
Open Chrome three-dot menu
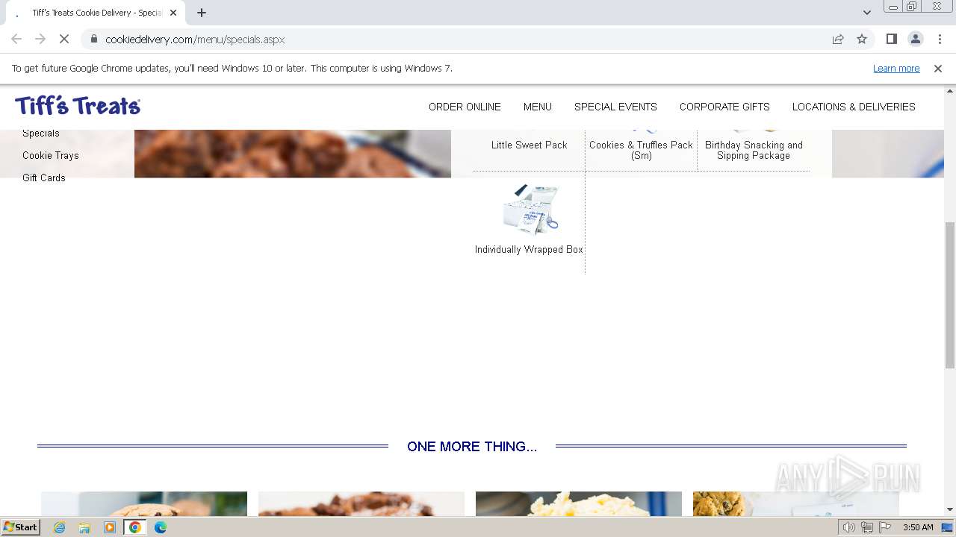pyautogui.click(x=939, y=39)
